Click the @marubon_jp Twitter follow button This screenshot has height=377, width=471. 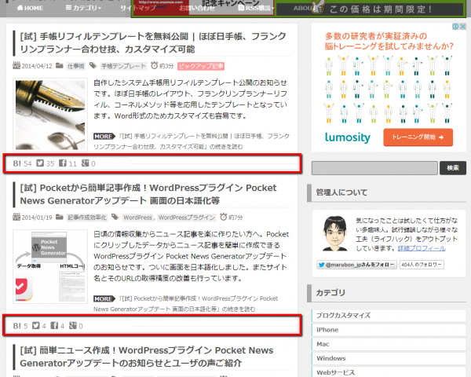point(356,265)
